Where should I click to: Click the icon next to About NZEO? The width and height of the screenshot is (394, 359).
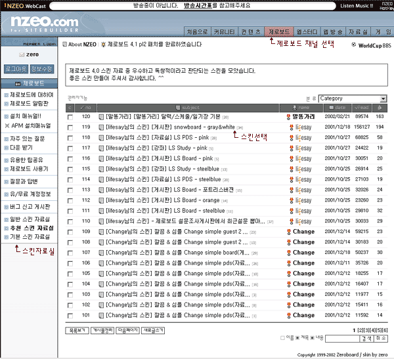click(64, 45)
